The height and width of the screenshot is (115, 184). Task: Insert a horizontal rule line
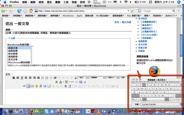pos(76,82)
